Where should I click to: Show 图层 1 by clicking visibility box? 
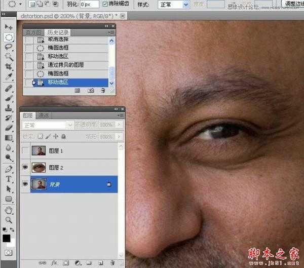[25, 150]
